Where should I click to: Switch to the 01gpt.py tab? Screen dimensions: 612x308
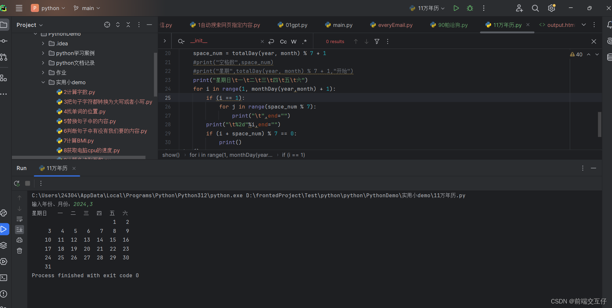pyautogui.click(x=293, y=25)
